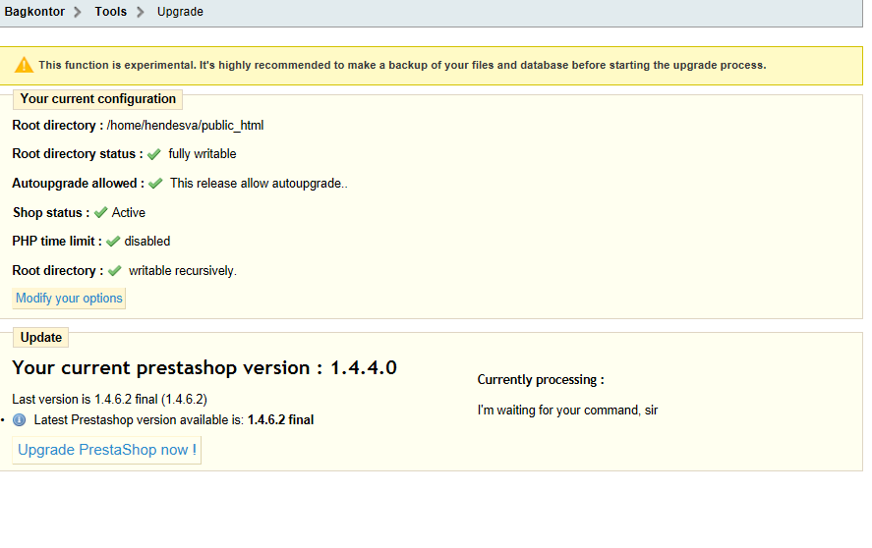Click the arrow separator after Bagkontor
This screenshot has width=872, height=548.
coord(78,12)
